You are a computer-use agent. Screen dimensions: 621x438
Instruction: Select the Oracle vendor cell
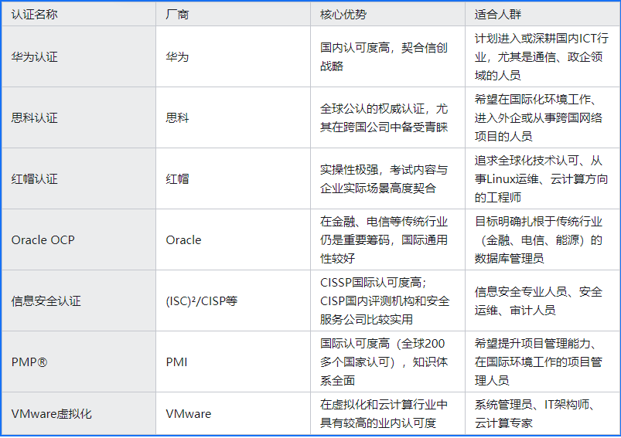pyautogui.click(x=234, y=239)
